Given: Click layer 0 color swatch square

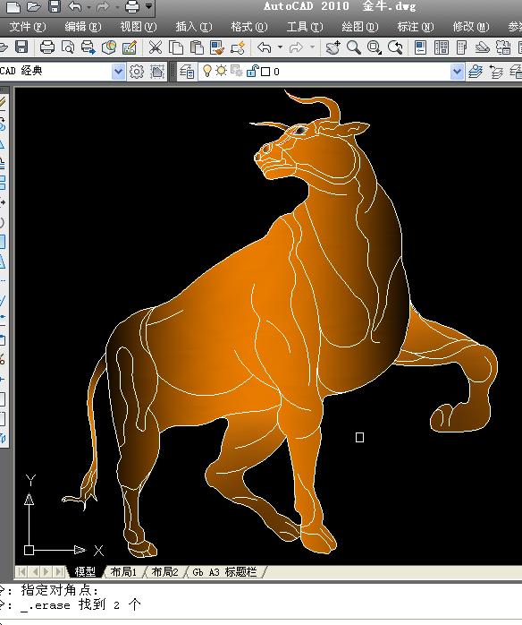Looking at the screenshot, I should [x=265, y=72].
